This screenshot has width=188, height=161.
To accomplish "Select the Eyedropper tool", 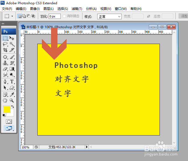I will click(12, 94).
